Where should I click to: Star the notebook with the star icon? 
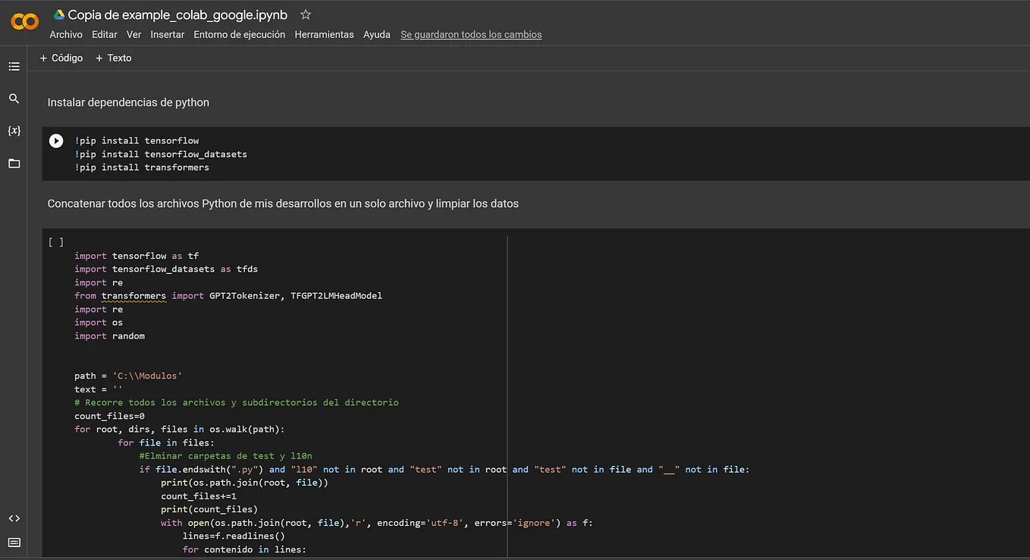(x=306, y=14)
